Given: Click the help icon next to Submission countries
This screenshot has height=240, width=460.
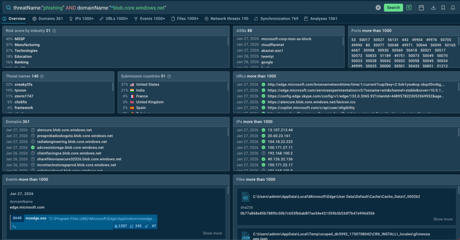Looking at the screenshot, I should coord(169,76).
